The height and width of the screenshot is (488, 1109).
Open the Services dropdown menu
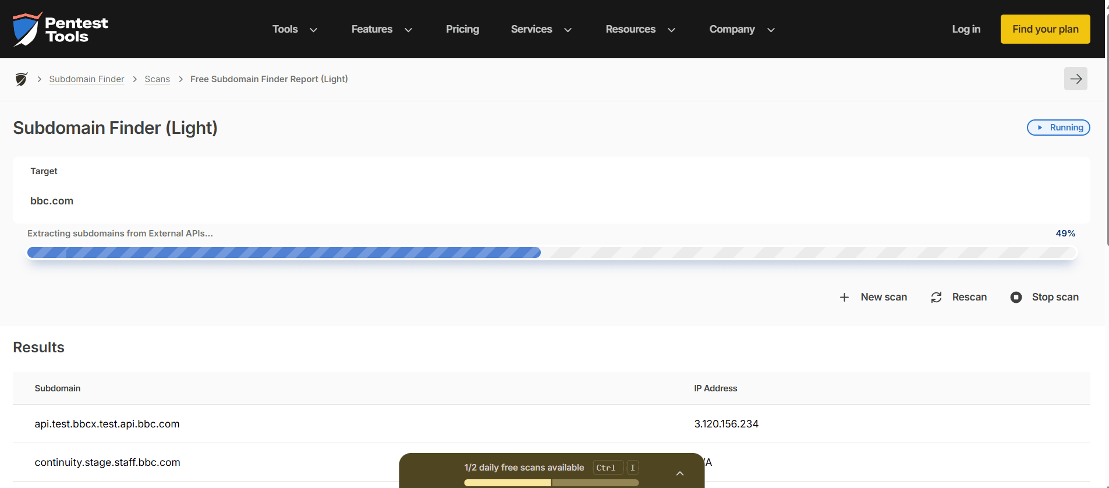click(x=541, y=29)
